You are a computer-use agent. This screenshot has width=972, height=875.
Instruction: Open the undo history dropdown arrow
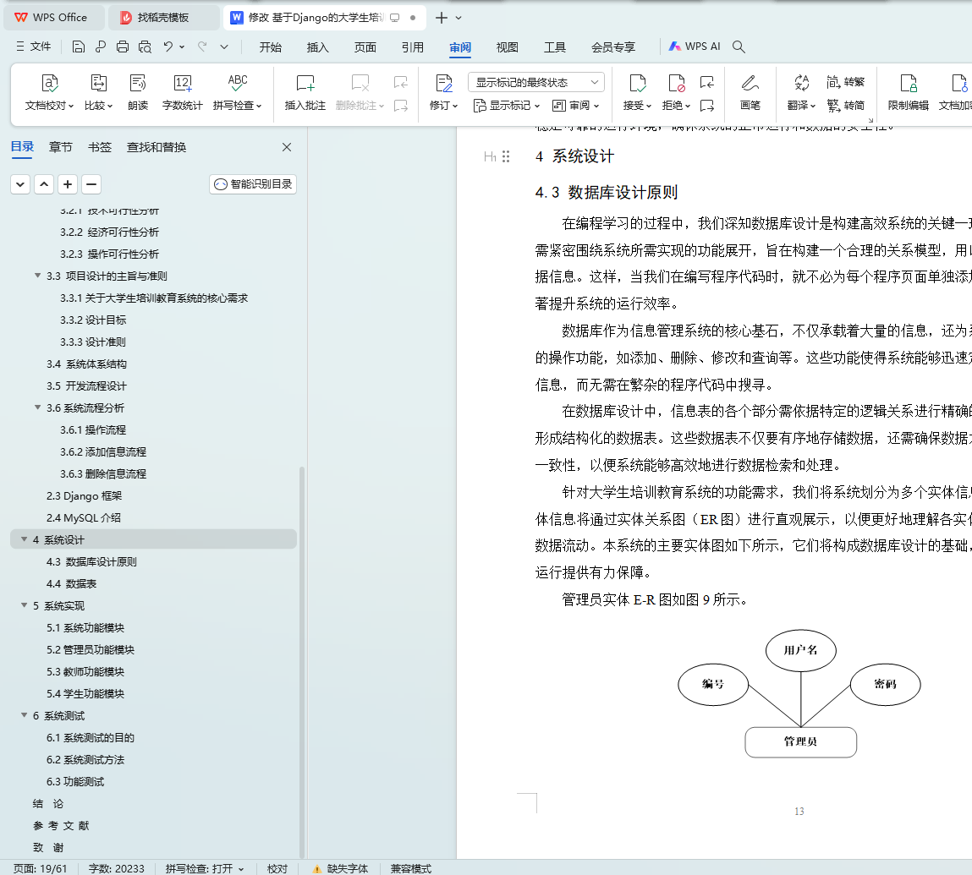(x=182, y=46)
